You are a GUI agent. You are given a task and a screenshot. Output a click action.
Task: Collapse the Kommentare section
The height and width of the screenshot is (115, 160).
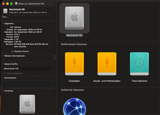point(3,78)
